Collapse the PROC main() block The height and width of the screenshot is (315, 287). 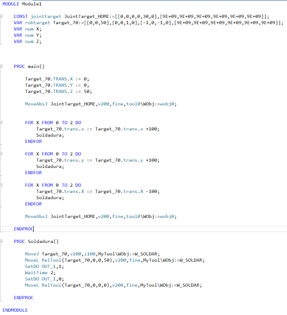(x=1, y=66)
